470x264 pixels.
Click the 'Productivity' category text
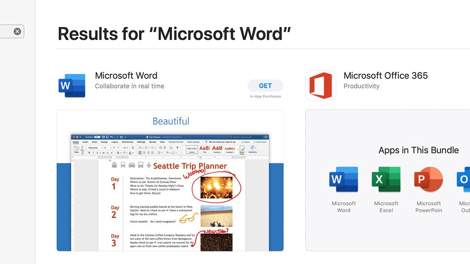point(362,86)
